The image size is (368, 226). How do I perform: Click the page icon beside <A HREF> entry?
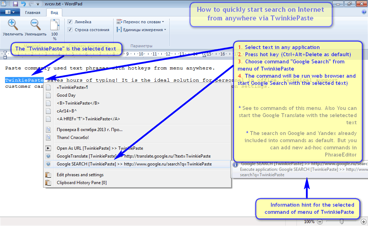click(x=49, y=119)
